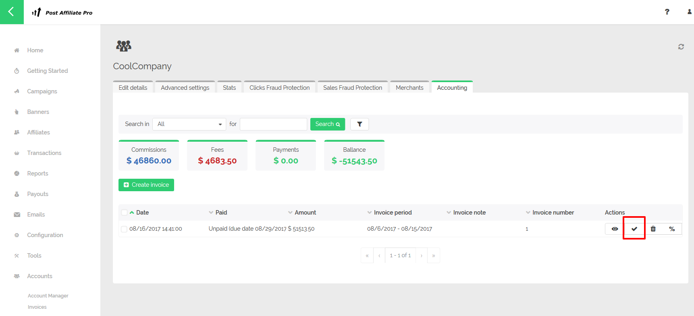Open the advanced filter funnel icon
The height and width of the screenshot is (316, 694).
coord(359,124)
